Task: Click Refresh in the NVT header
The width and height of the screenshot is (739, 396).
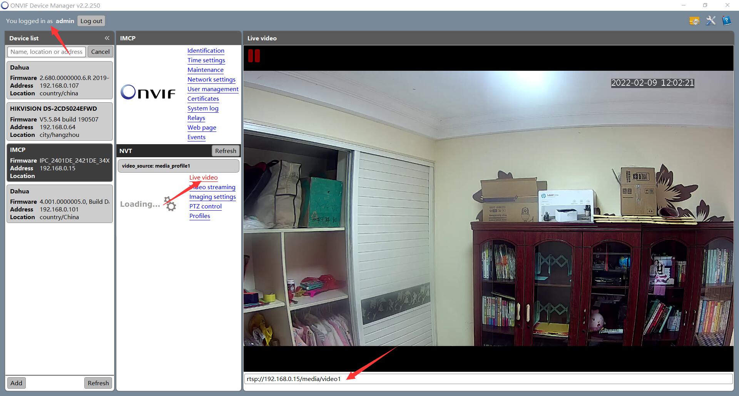Action: 226,151
